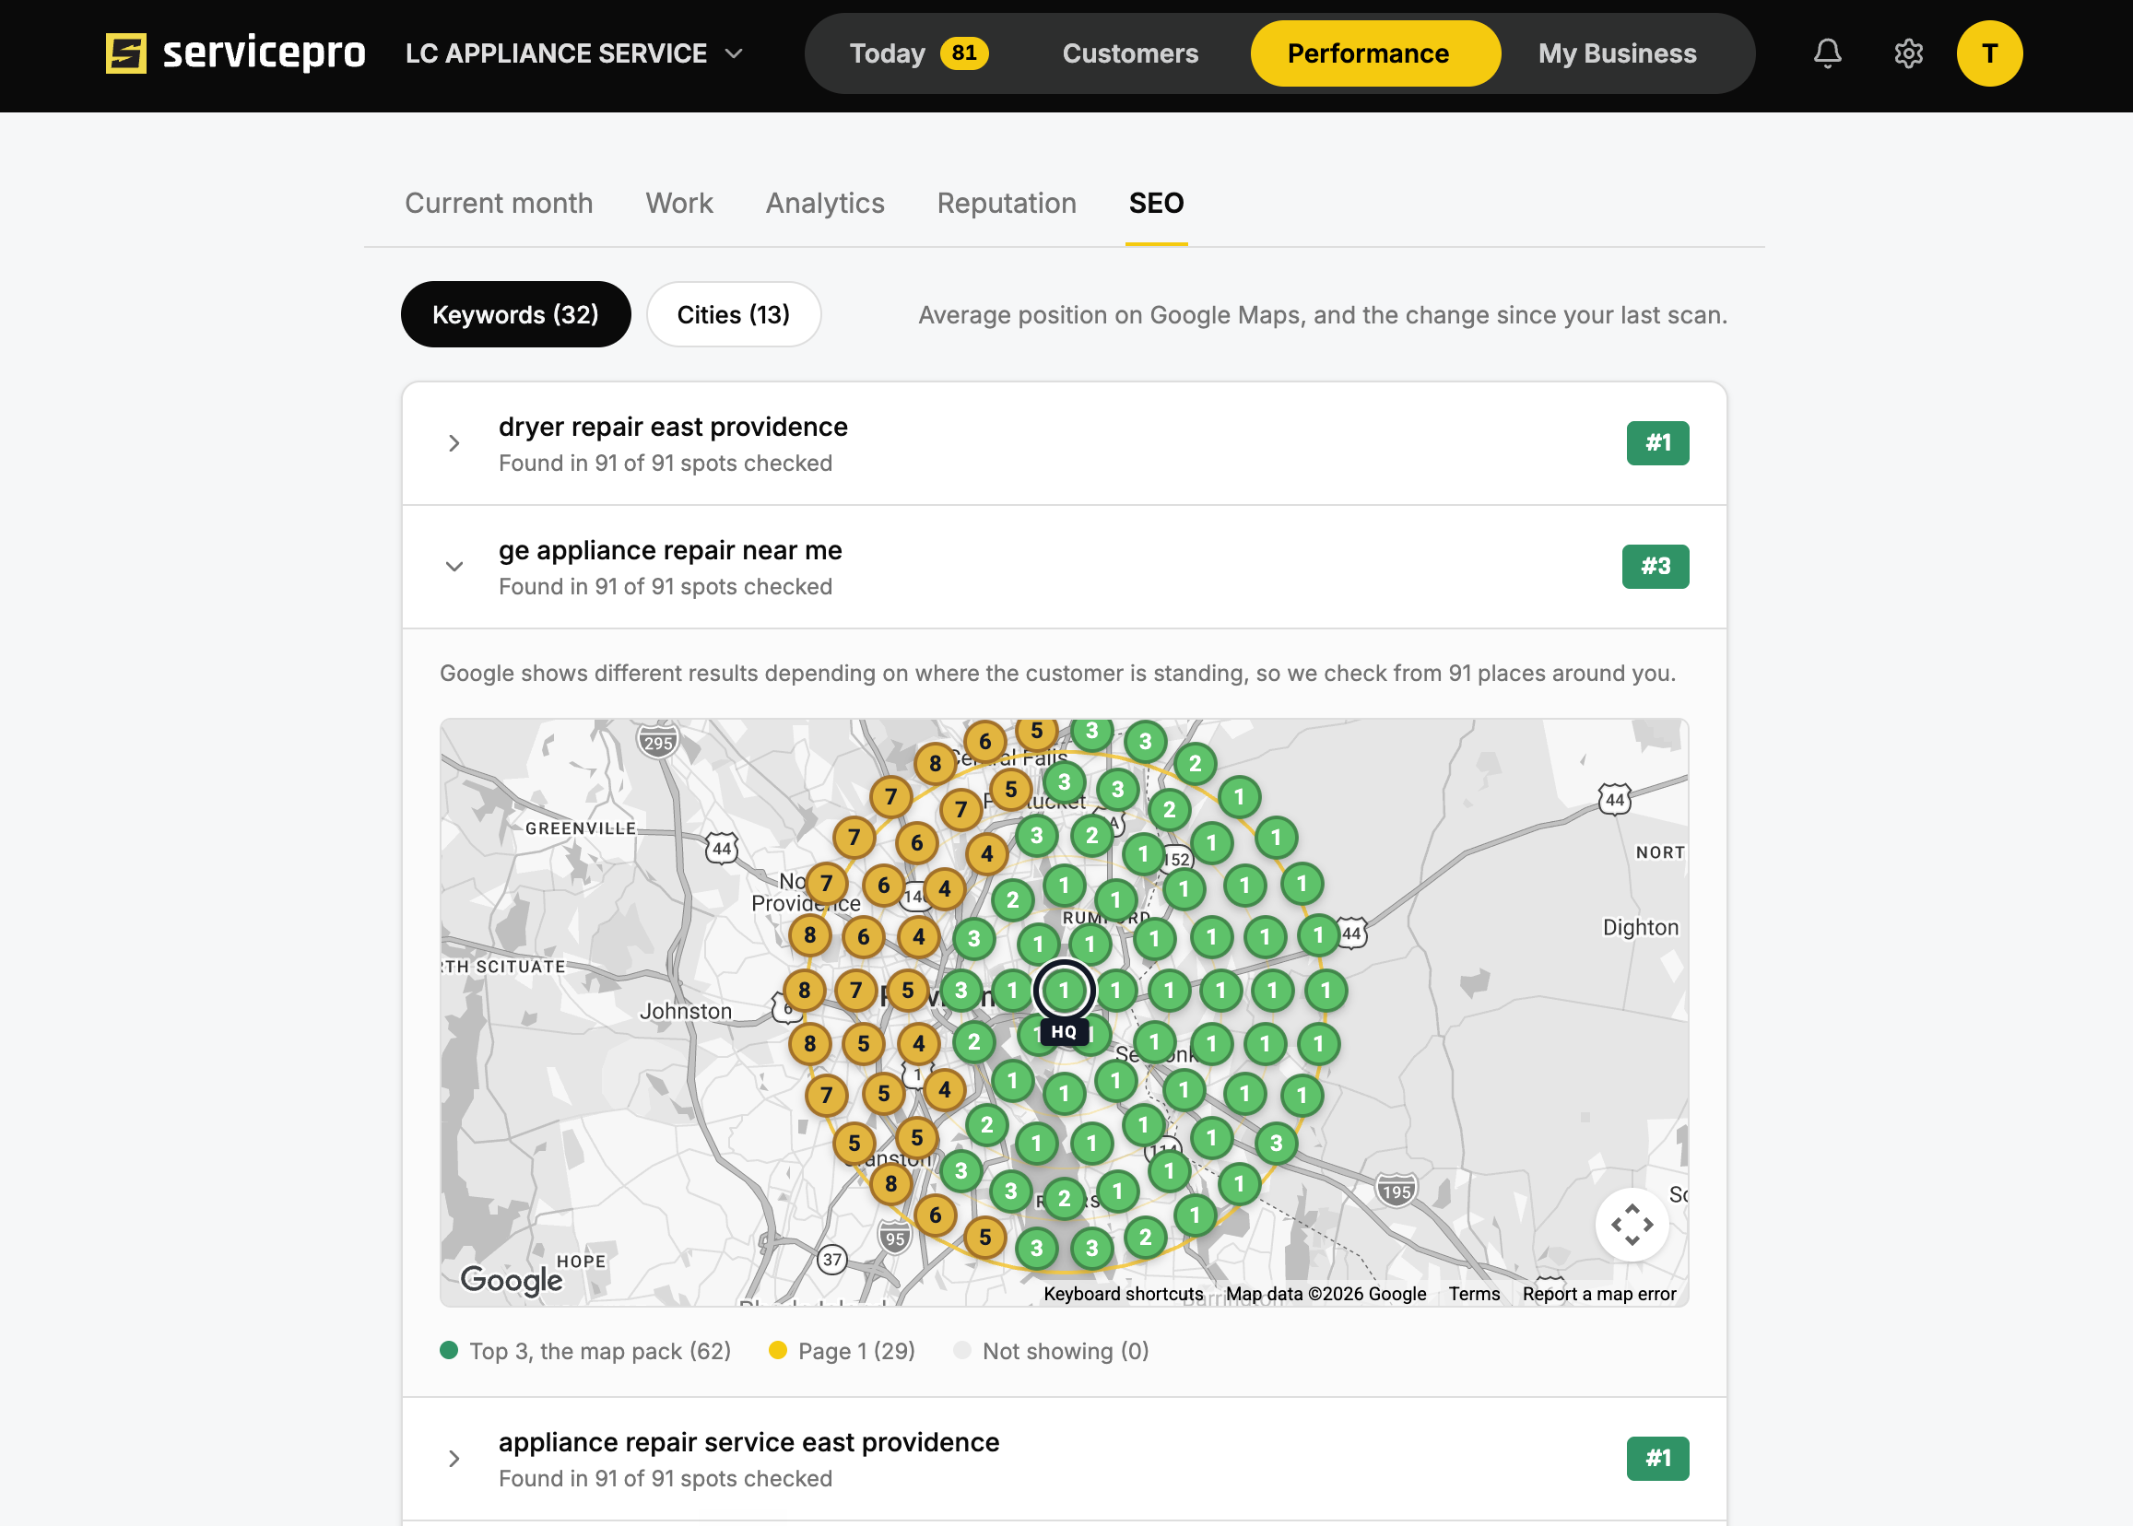Click Keyboard shortcuts on the map
The width and height of the screenshot is (2133, 1526).
tap(1123, 1294)
